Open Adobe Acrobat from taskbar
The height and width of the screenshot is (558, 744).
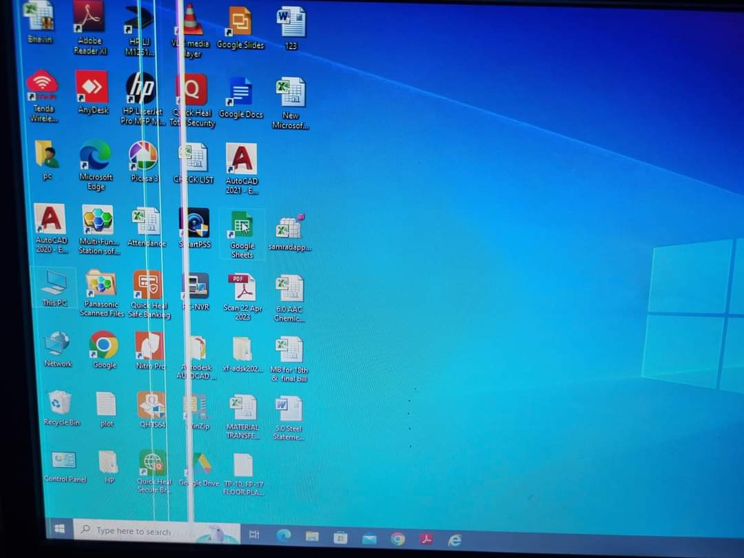point(426,539)
